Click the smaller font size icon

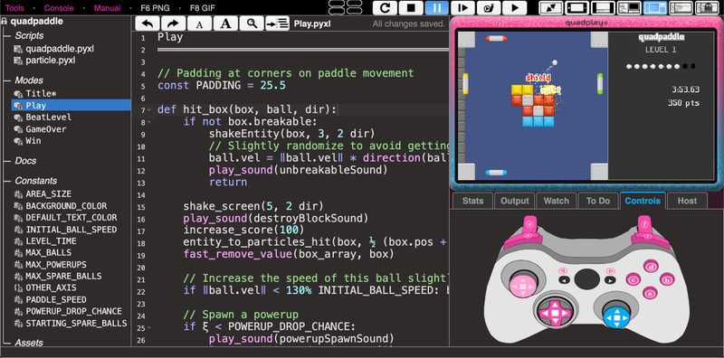[x=199, y=24]
